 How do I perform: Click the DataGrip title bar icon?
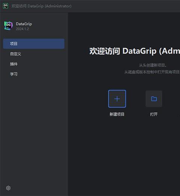click(6, 6)
